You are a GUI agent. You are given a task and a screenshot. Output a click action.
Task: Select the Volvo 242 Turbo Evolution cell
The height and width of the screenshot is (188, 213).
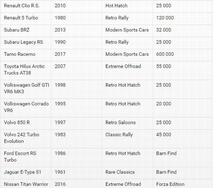22,138
